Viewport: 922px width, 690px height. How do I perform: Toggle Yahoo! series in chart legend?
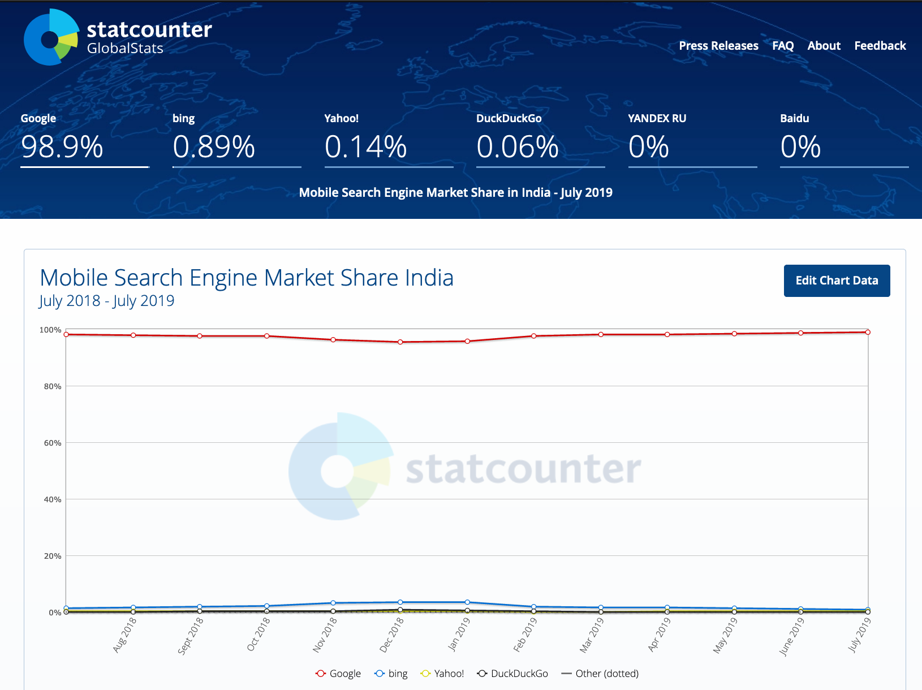tap(442, 674)
